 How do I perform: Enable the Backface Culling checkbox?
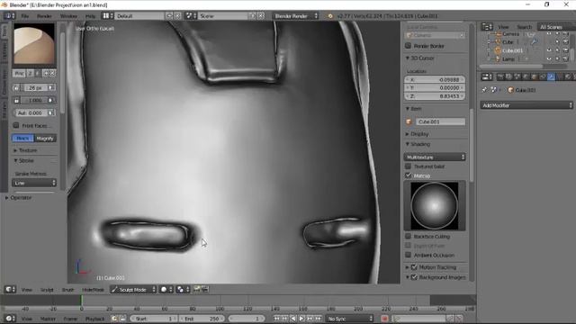(x=408, y=236)
